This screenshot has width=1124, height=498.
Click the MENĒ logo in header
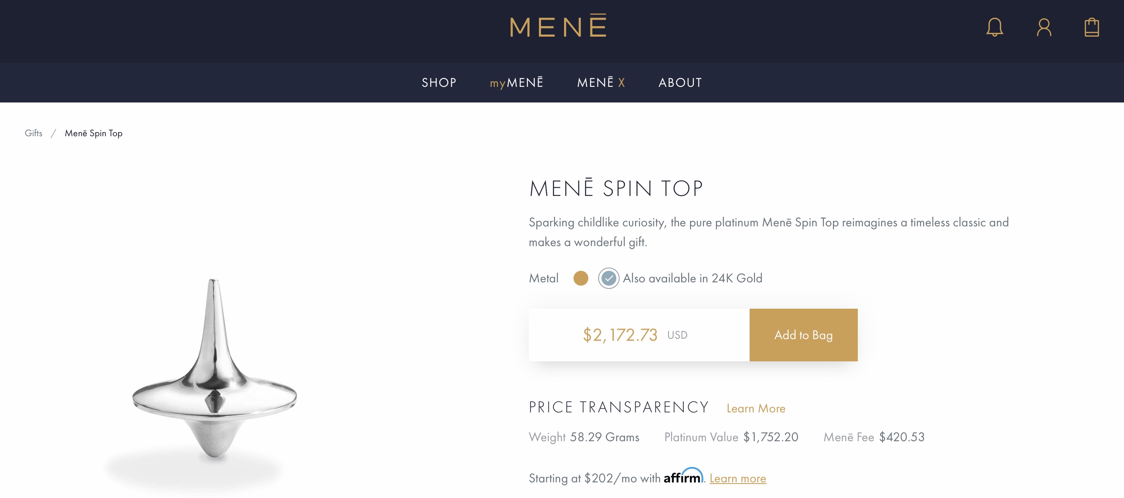pyautogui.click(x=558, y=26)
